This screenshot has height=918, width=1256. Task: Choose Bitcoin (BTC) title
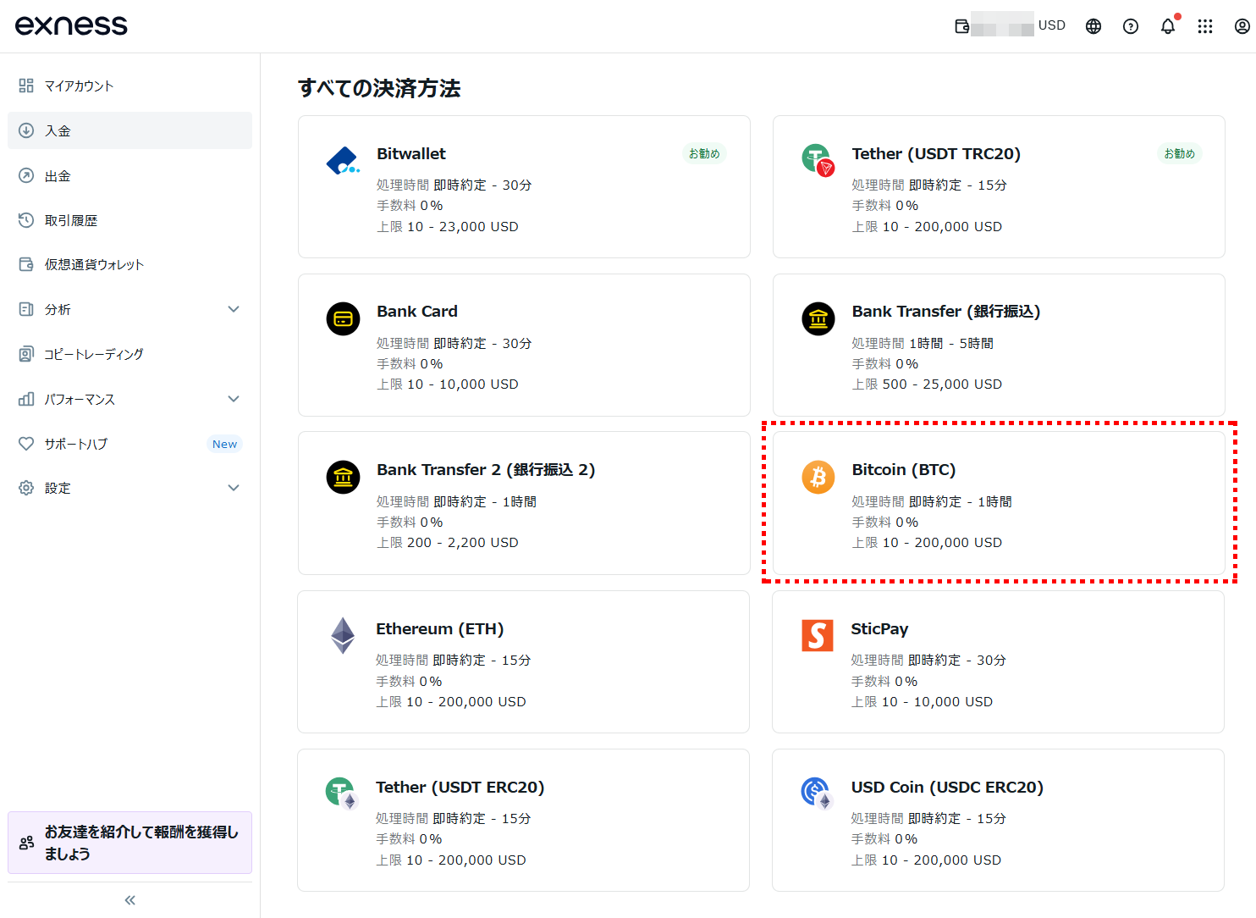coord(904,469)
